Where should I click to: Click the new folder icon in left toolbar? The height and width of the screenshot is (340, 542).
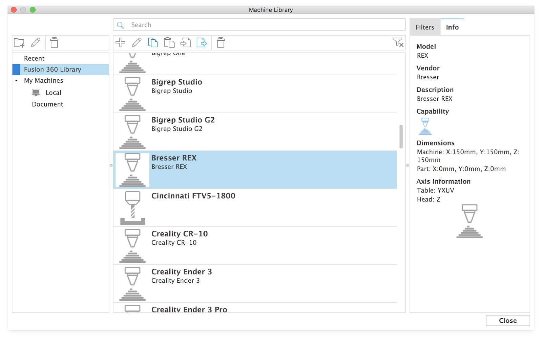click(x=19, y=43)
